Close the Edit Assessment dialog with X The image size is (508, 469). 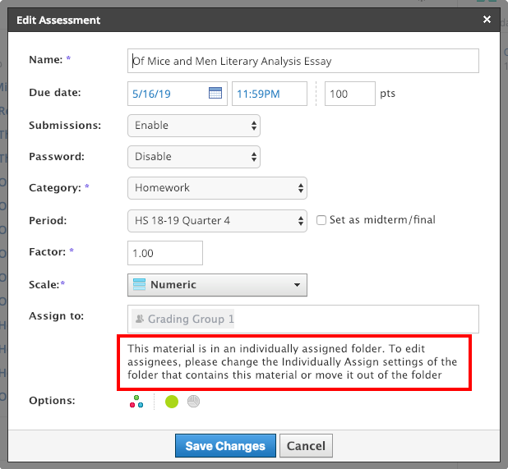[487, 20]
